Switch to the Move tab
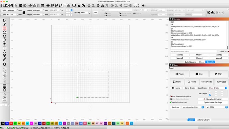The height and width of the screenshot is (129, 229). (201, 62)
